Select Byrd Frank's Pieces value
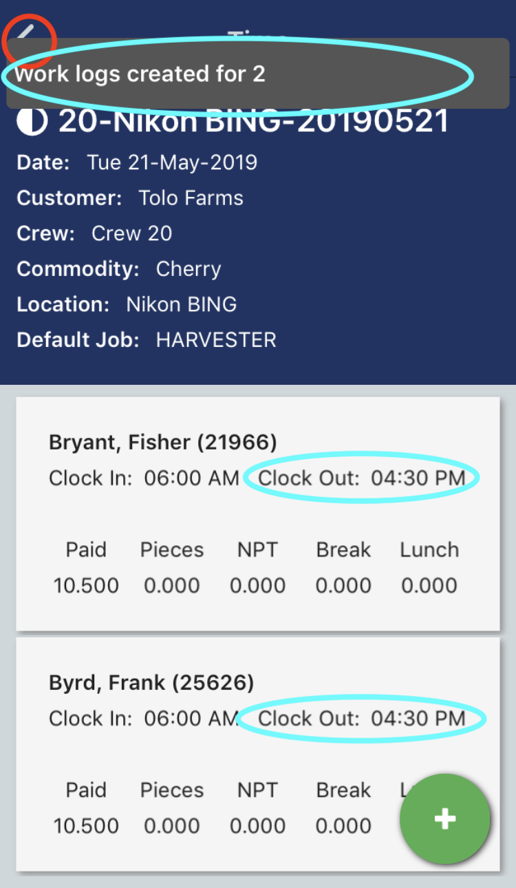The height and width of the screenshot is (888, 516). tap(172, 826)
